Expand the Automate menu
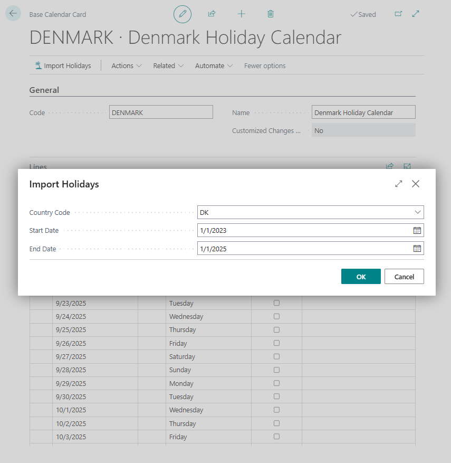Screen dimensions: 451x463 coord(214,65)
